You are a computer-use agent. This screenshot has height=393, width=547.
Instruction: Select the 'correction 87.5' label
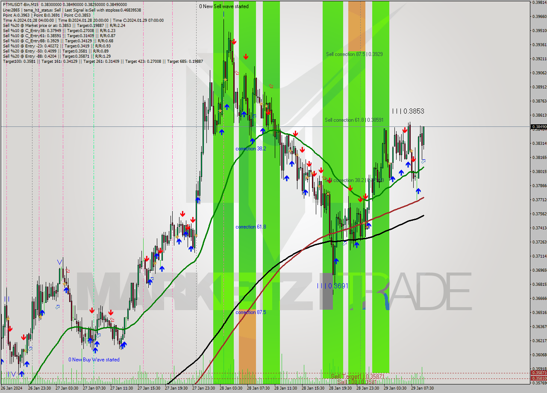click(251, 312)
